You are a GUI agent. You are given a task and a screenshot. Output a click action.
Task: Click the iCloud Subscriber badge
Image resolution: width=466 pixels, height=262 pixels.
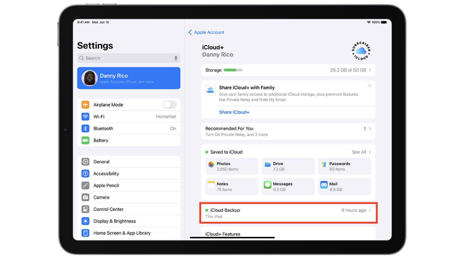tap(361, 51)
